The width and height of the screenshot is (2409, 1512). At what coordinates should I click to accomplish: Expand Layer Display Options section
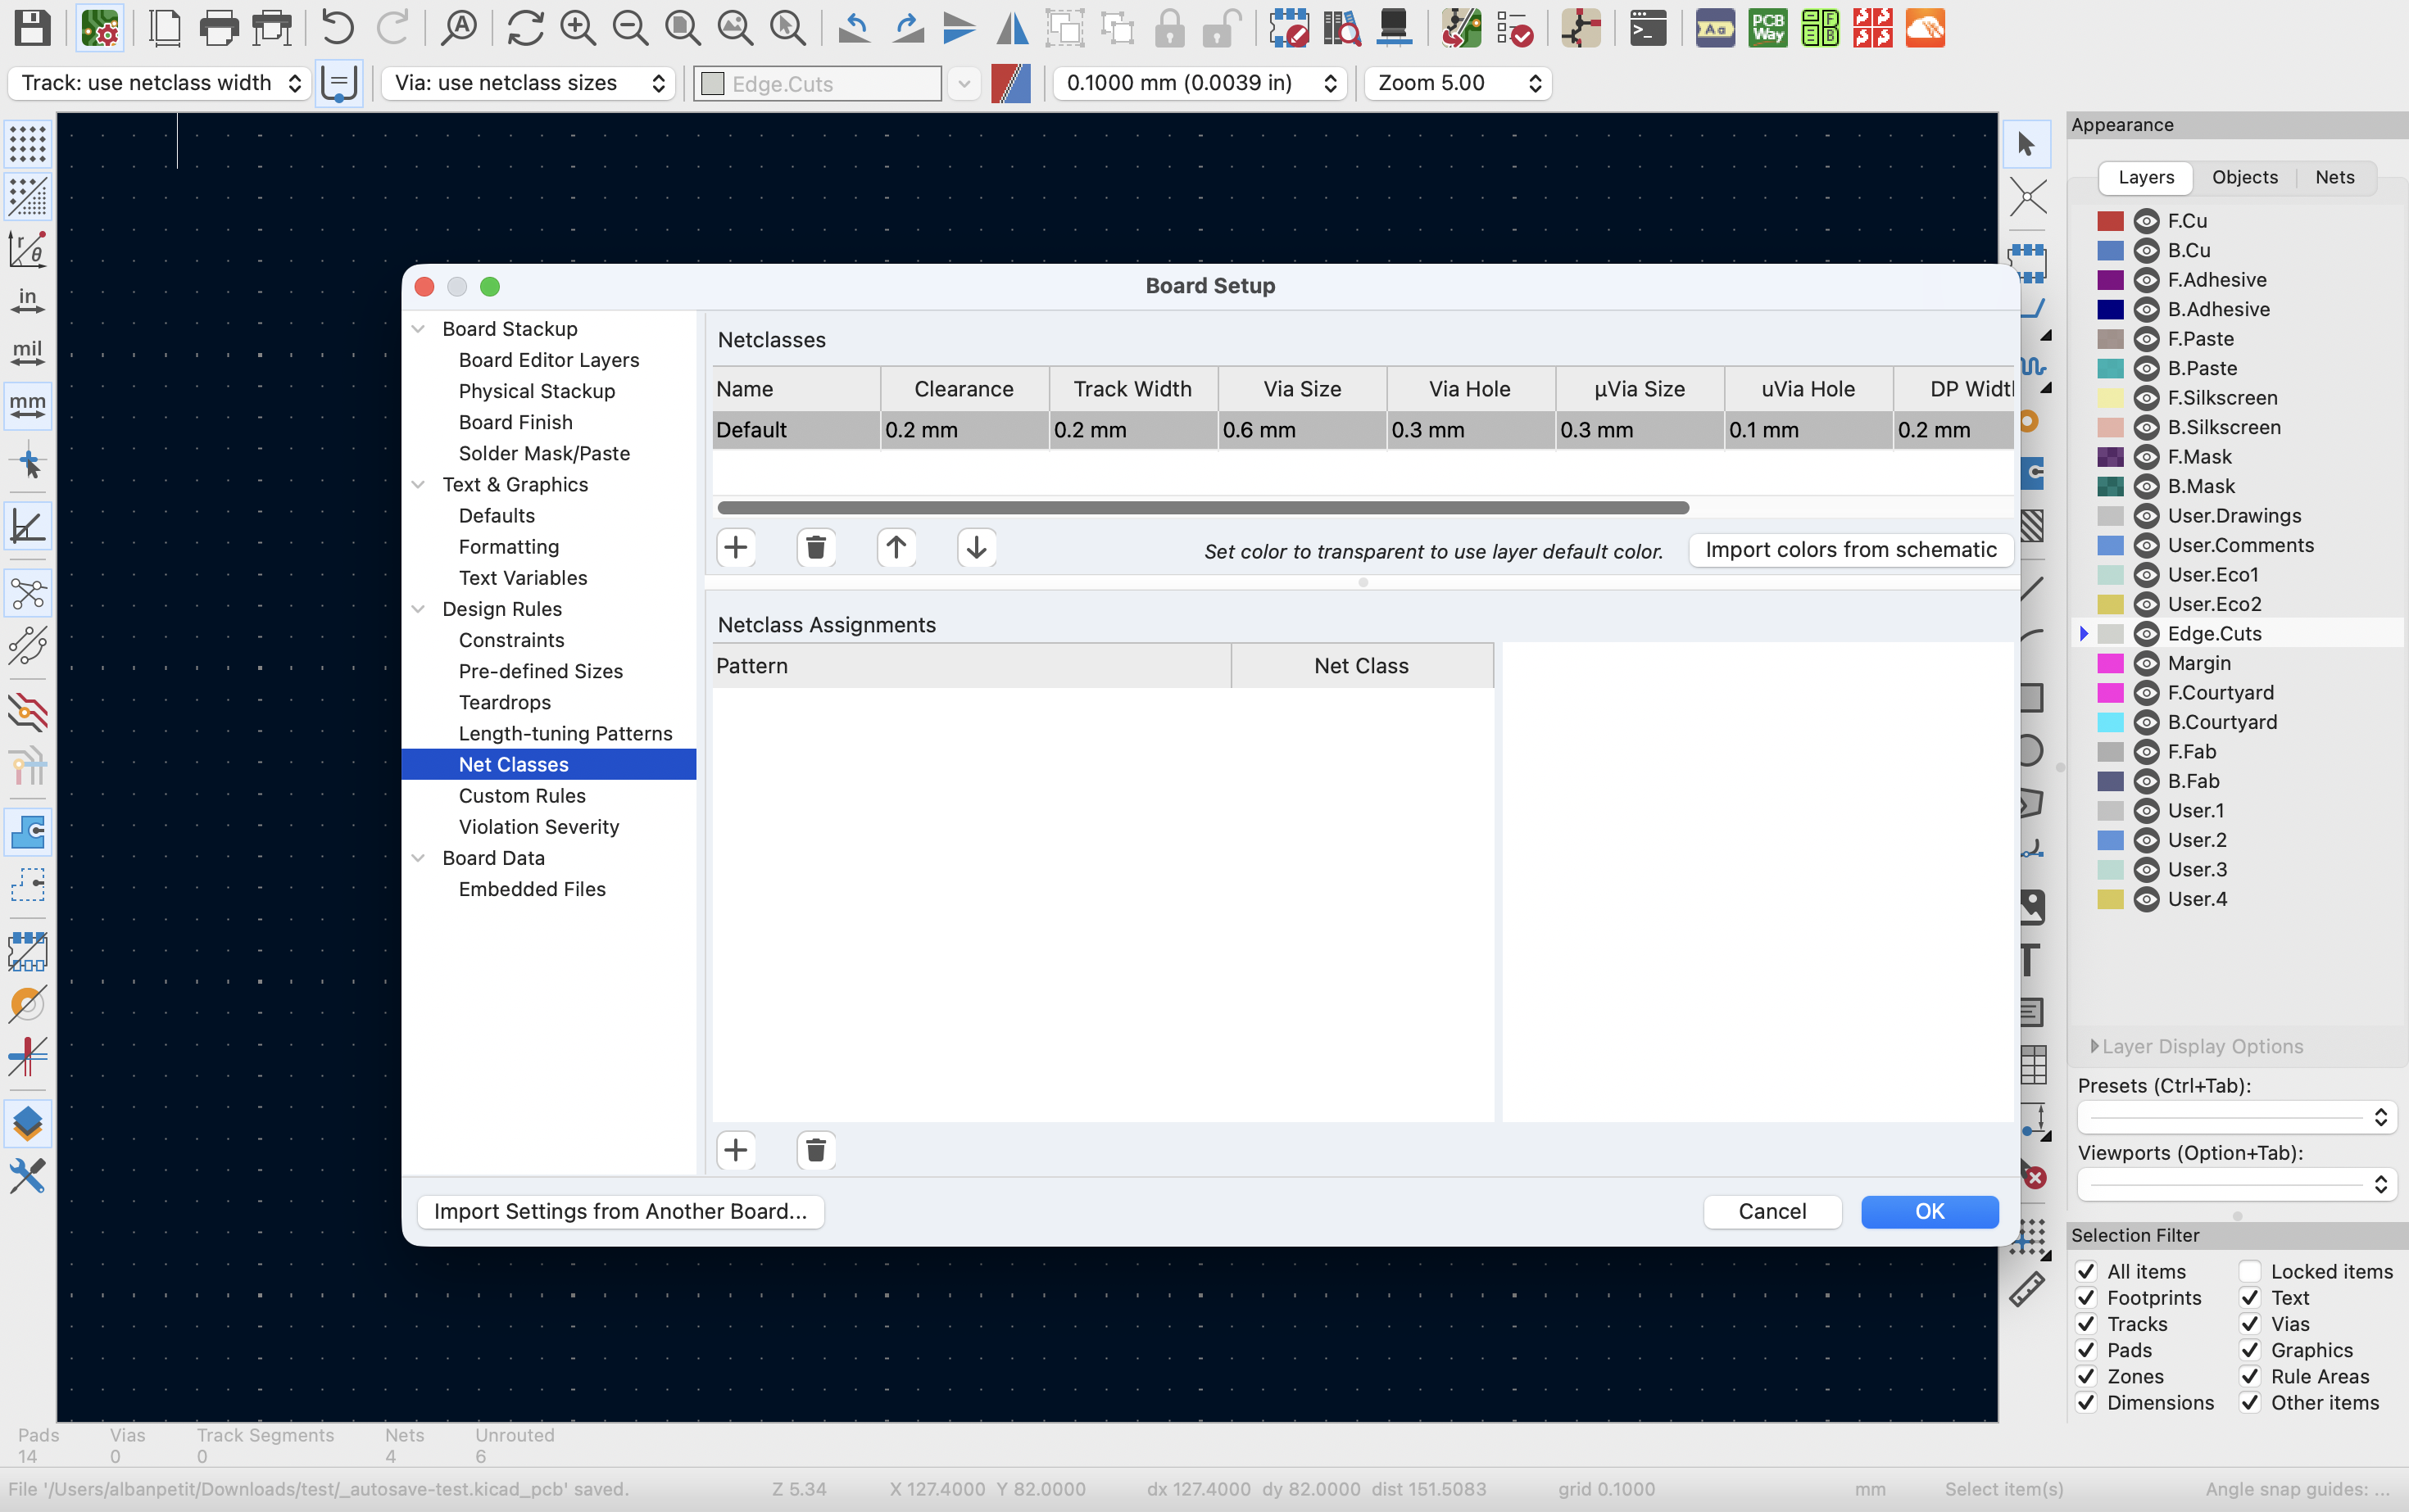tap(2094, 1046)
